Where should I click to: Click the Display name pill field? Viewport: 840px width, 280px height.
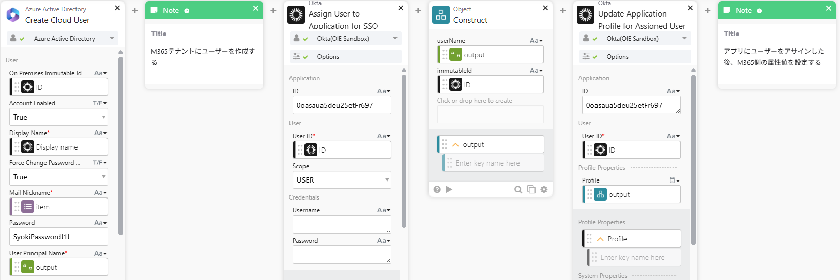pos(58,147)
